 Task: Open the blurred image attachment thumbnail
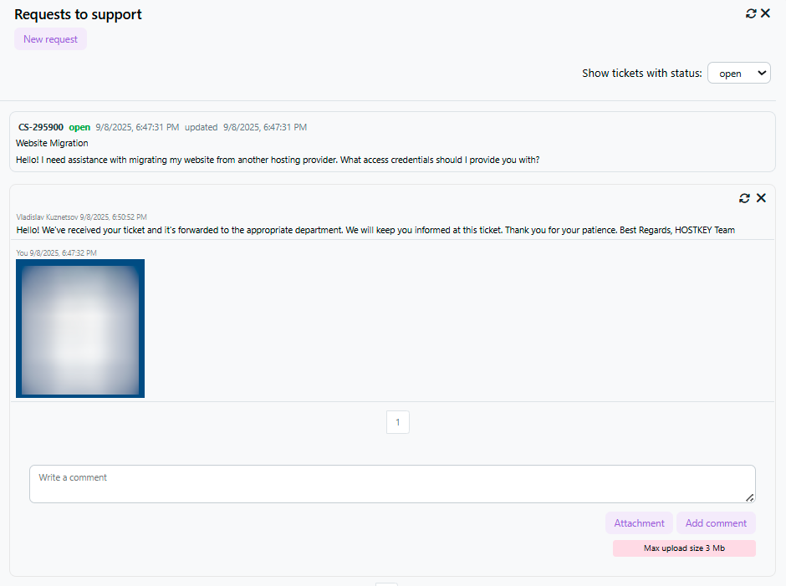pos(80,328)
